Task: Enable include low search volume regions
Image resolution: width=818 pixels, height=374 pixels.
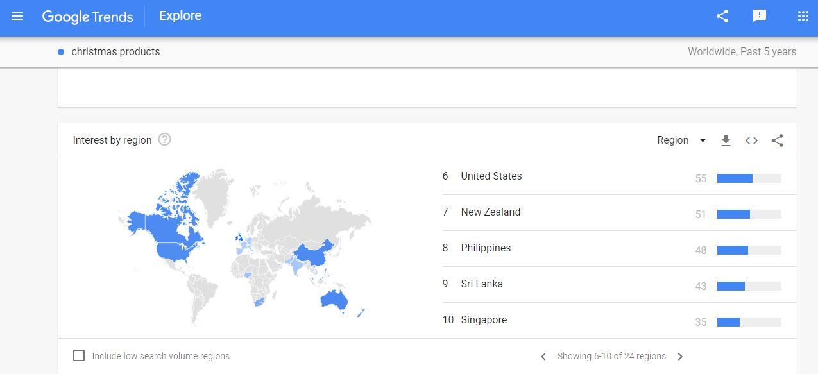Action: pyautogui.click(x=79, y=355)
